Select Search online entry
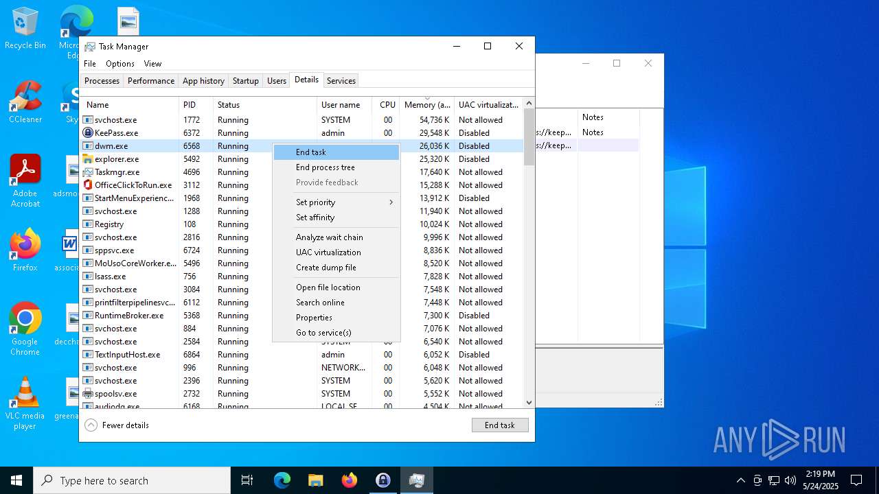The width and height of the screenshot is (879, 494). 336,303
